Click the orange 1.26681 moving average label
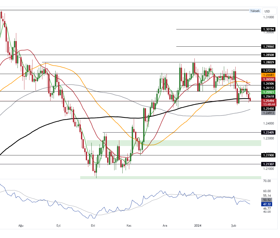Screen dimensions: 280x238 tap(269, 75)
